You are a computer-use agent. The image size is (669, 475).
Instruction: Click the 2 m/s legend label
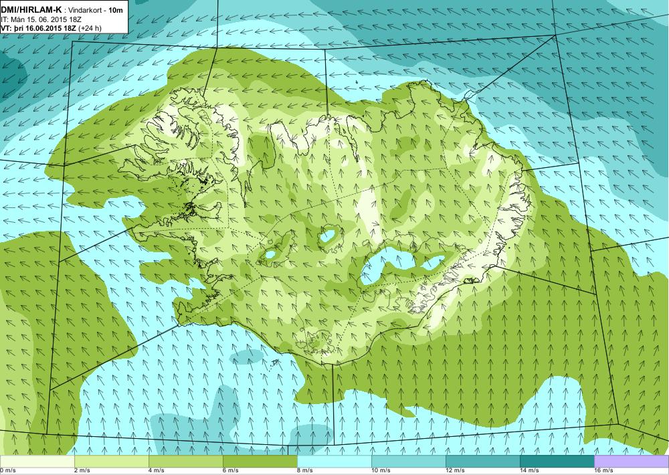tap(82, 470)
